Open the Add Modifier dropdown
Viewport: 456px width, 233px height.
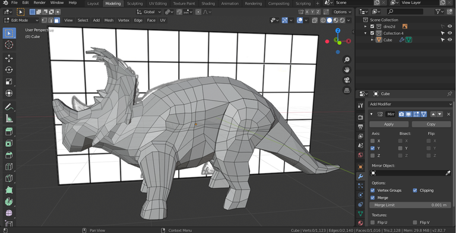(x=410, y=104)
